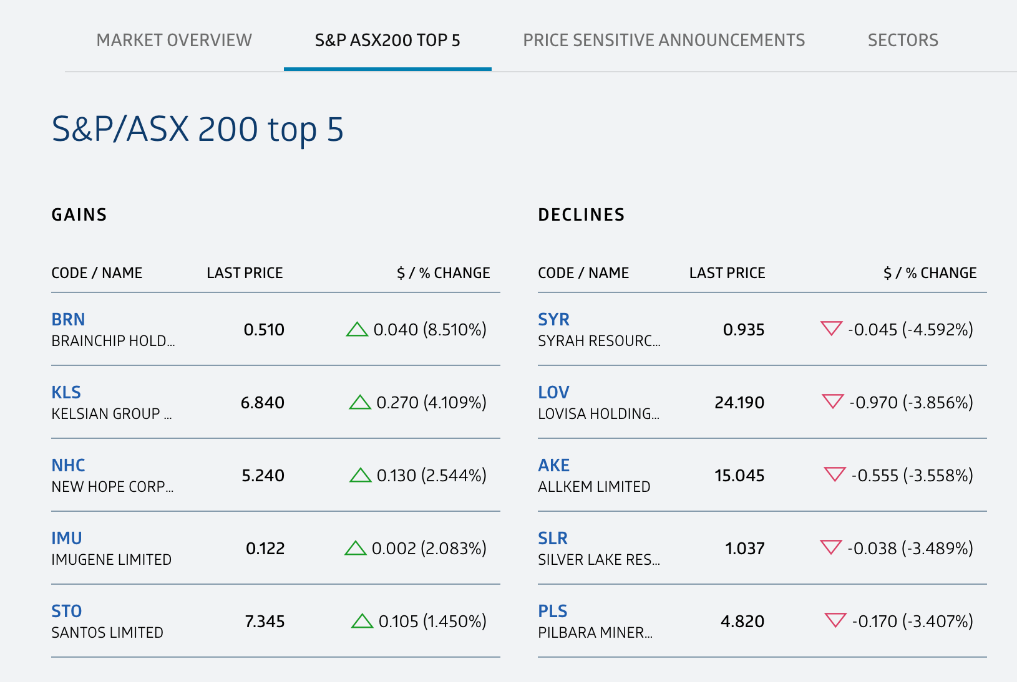1017x682 pixels.
Task: Select the ALLKEM LIMITED company name
Action: coord(594,487)
